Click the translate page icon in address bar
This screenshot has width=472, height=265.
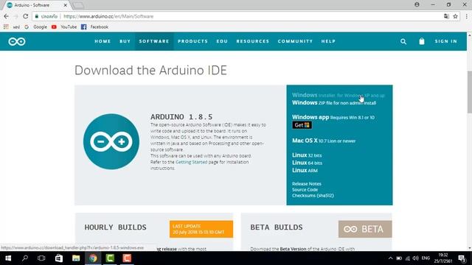(446, 16)
